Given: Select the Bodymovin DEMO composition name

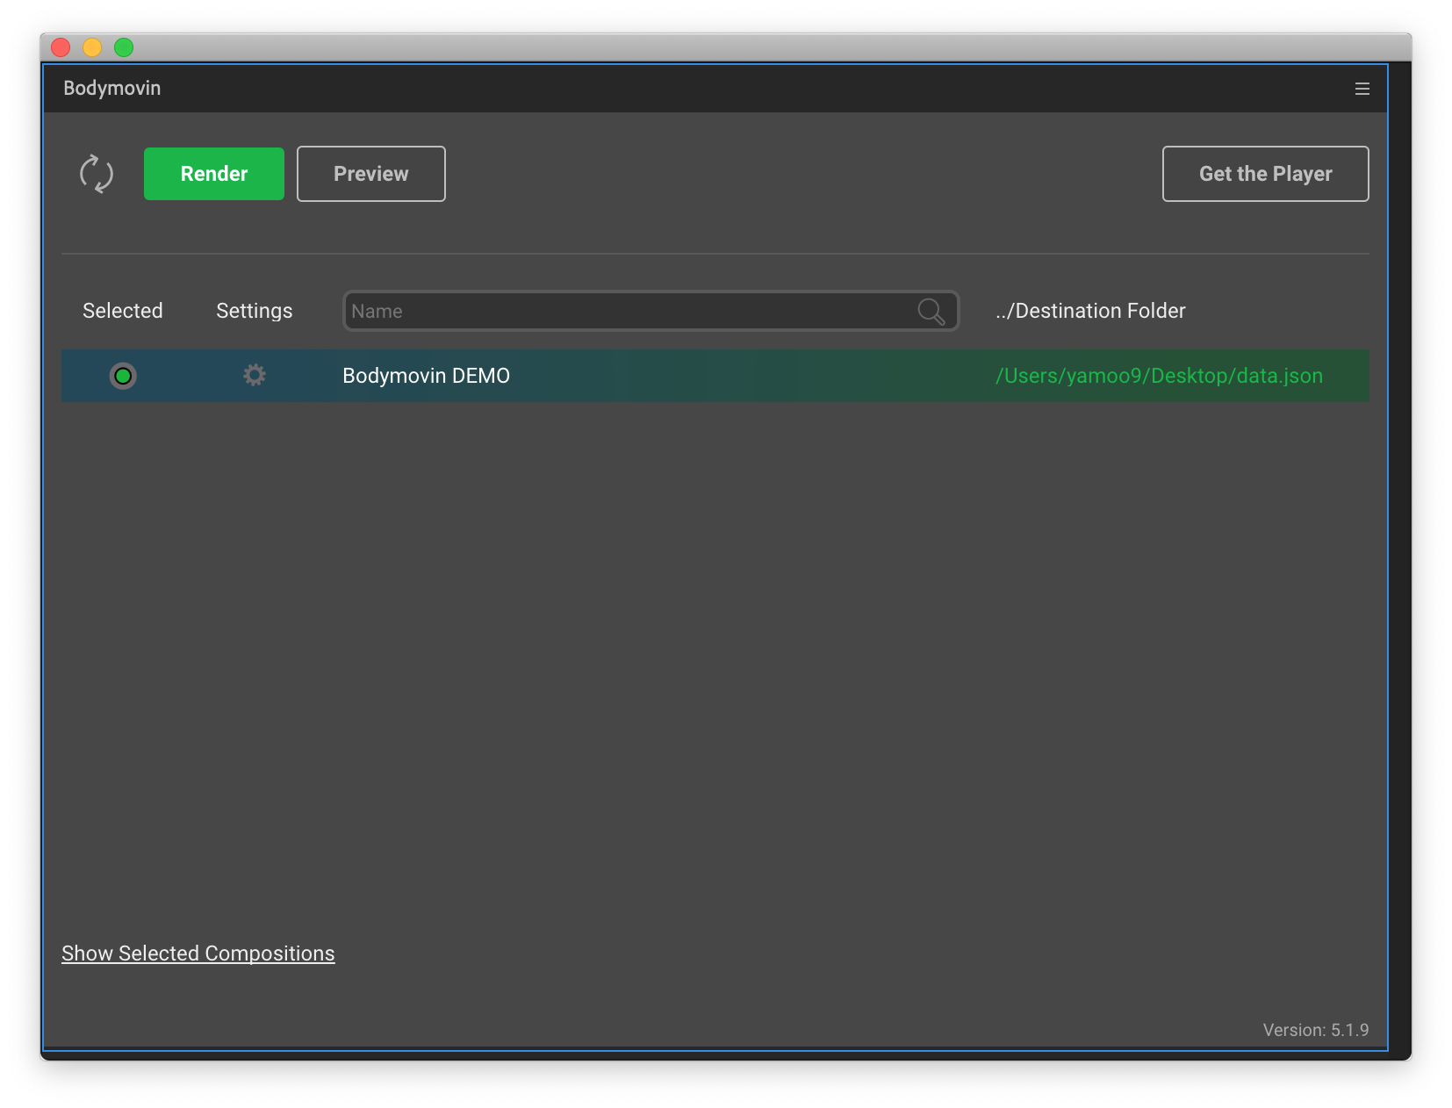Looking at the screenshot, I should (x=427, y=376).
